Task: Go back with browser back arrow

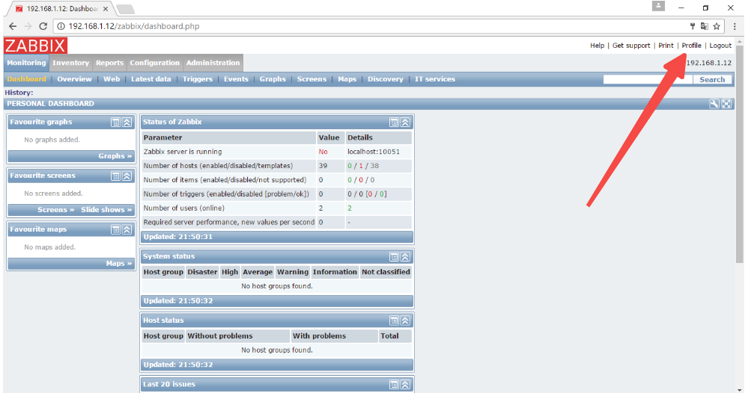Action: (x=13, y=26)
